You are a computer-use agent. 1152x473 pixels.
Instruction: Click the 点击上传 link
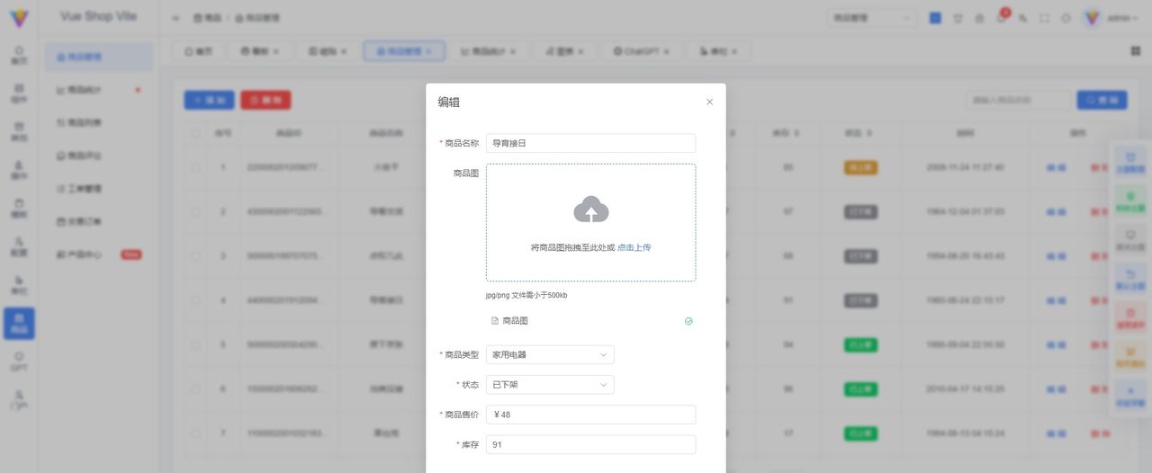(x=634, y=247)
